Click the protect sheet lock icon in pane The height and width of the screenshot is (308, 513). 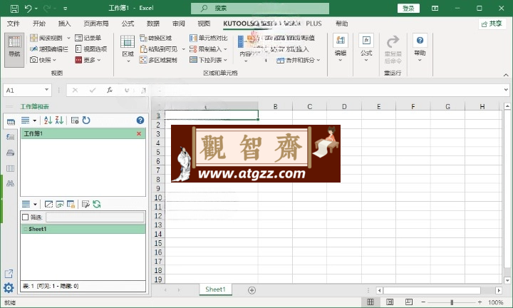click(x=71, y=204)
